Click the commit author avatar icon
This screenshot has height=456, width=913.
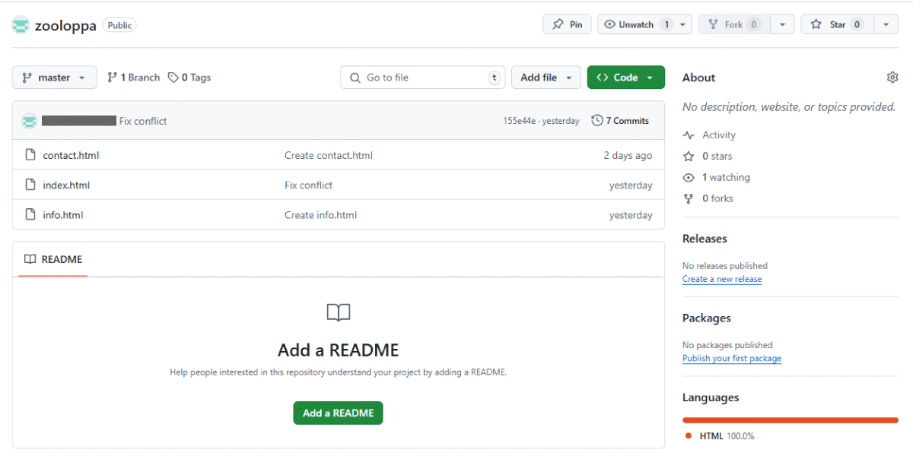click(29, 121)
